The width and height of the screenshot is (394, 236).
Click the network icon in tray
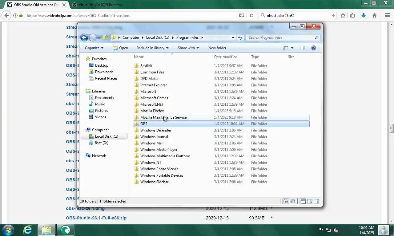tap(328, 230)
